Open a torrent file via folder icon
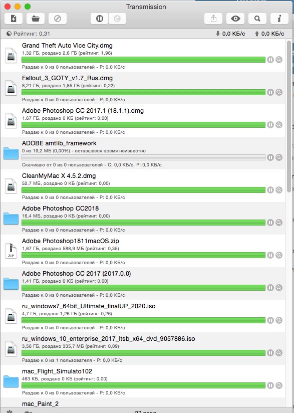294x413 pixels. coord(36,19)
